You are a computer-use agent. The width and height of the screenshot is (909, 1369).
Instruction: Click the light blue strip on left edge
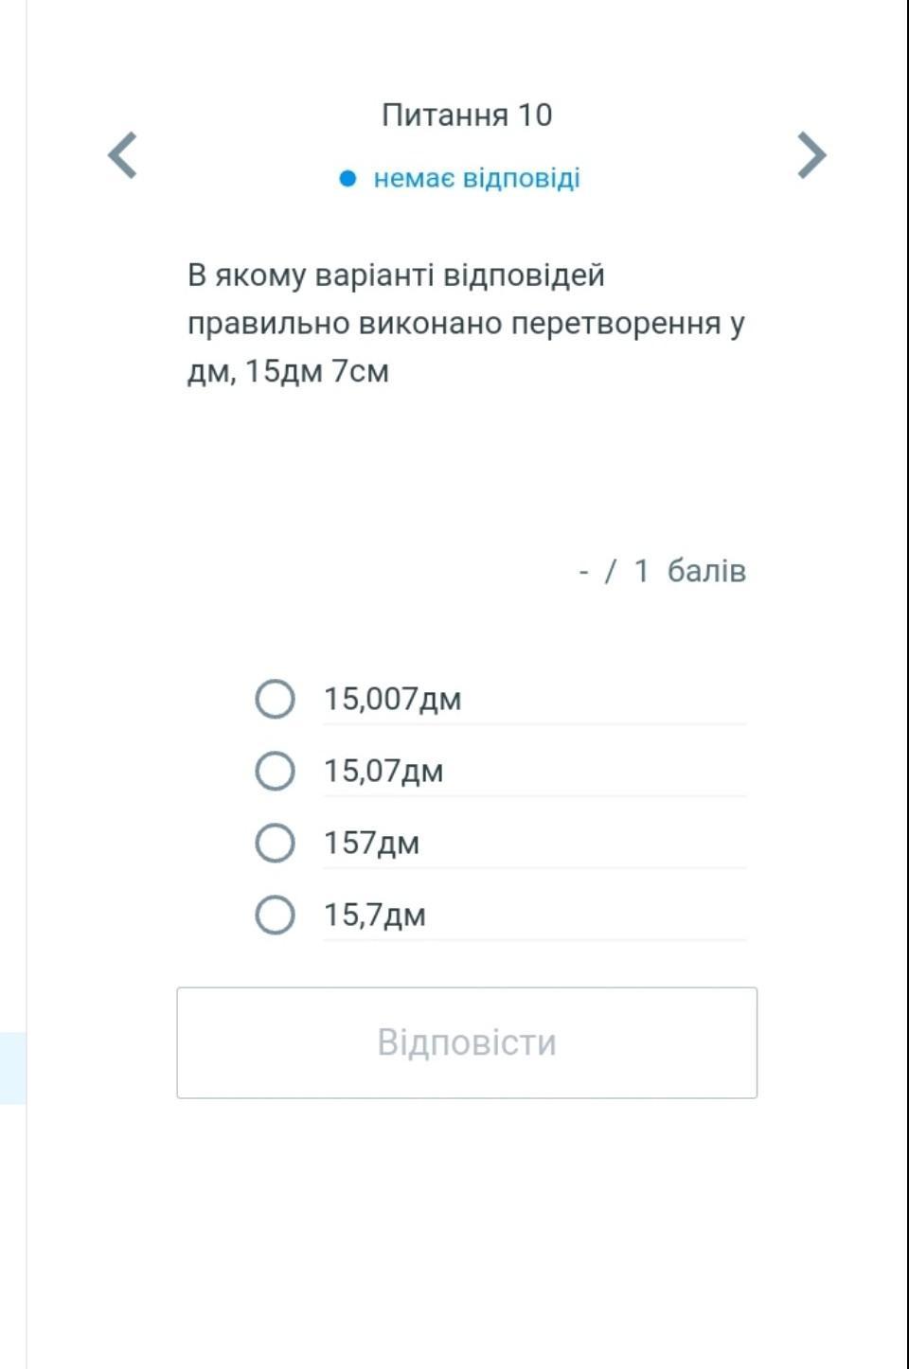point(13,1068)
